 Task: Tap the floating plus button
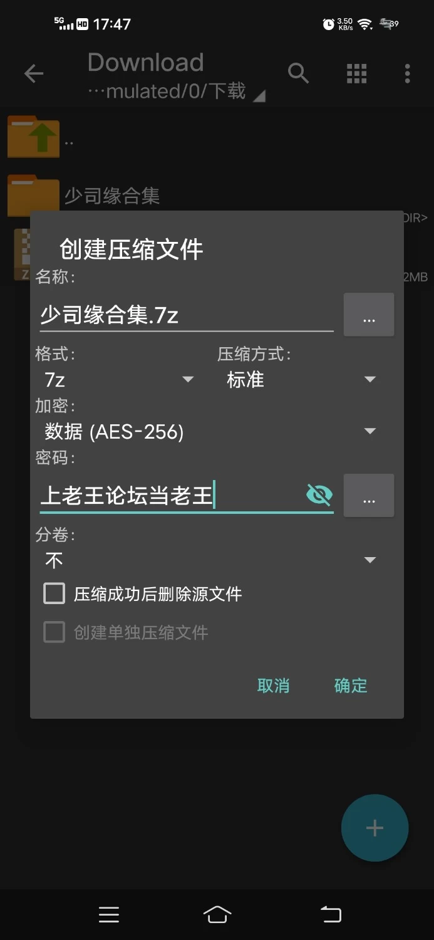(x=375, y=828)
